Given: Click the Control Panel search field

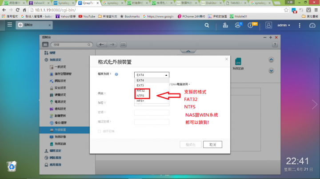Looking at the screenshot, I should (72, 45).
